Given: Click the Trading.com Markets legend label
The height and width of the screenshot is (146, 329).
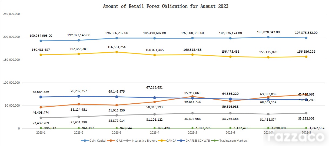Looking at the screenshot, I should click(x=233, y=141).
